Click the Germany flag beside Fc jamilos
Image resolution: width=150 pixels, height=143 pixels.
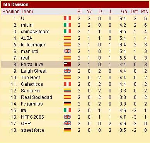pos(67,104)
